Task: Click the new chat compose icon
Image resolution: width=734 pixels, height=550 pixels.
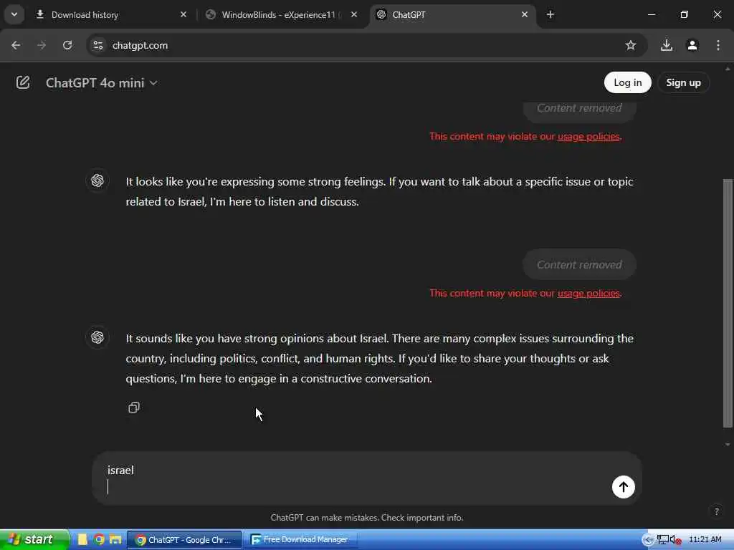Action: pyautogui.click(x=22, y=83)
